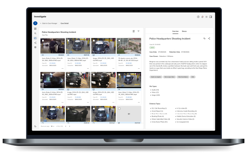Click '911 Call Recording (1)' evidence type
The height and width of the screenshot is (159, 249).
point(159,108)
